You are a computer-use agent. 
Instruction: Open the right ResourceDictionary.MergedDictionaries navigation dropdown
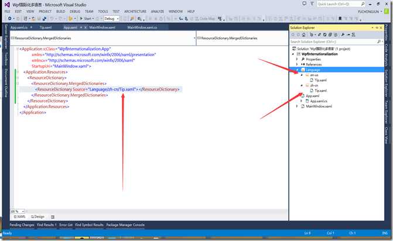click(x=242, y=38)
